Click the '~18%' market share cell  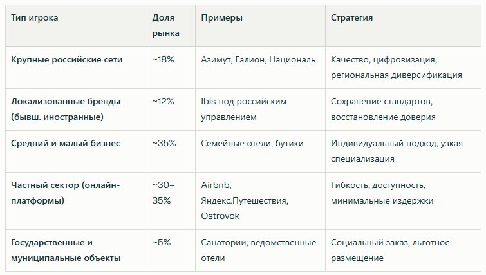coord(164,59)
